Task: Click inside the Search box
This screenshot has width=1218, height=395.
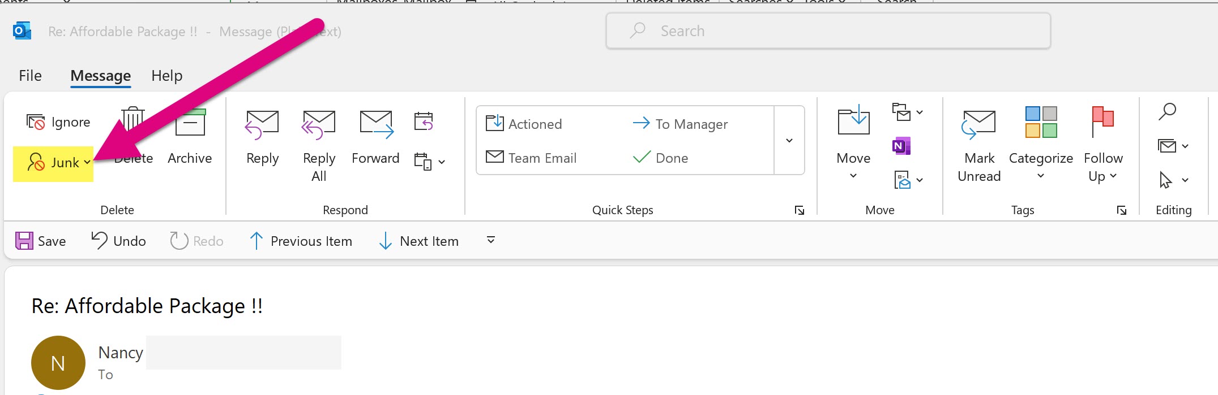Action: tap(827, 31)
